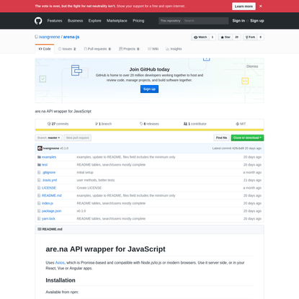Screen dimensions: 299x299
Task: Open the ivangreene owner profile link
Action: coord(50,37)
